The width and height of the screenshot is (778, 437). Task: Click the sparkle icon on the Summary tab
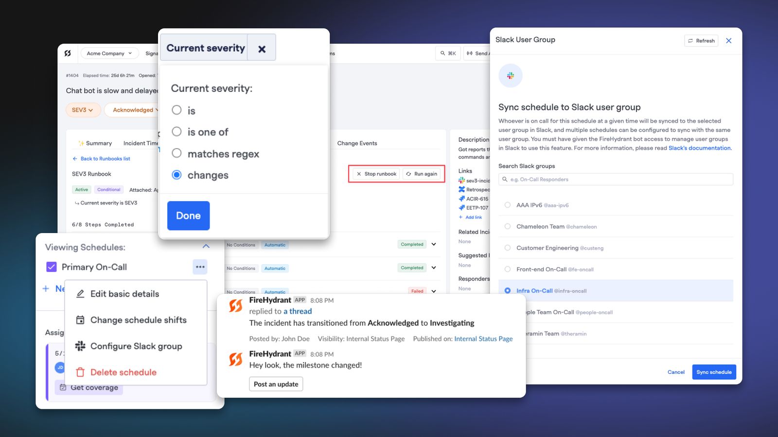(81, 143)
